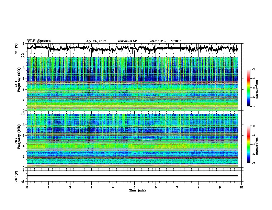Click time axis tick label "5"
This screenshot has width=272, height=210.
point(134,187)
